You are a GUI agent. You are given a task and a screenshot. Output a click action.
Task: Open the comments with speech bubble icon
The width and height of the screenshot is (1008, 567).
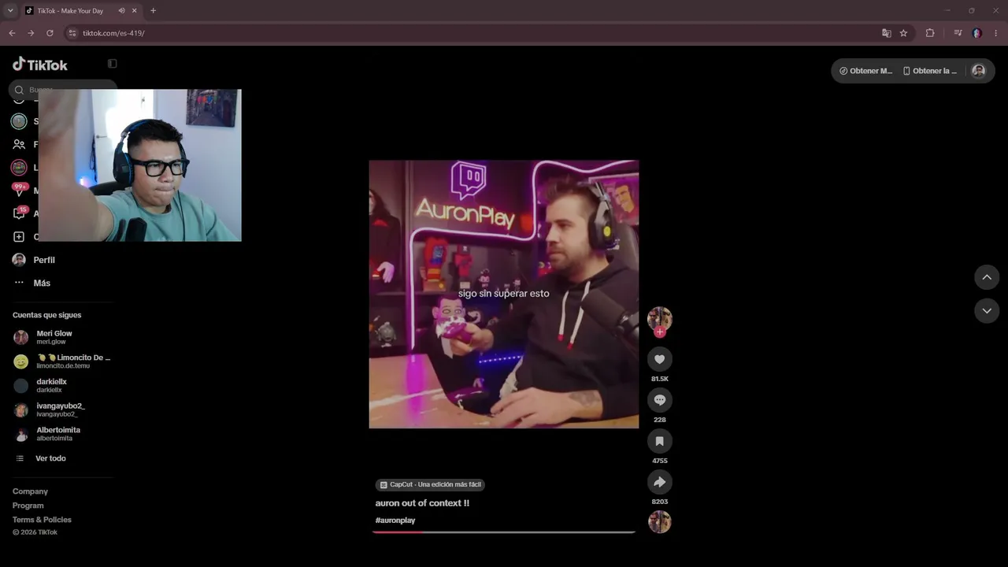point(660,400)
